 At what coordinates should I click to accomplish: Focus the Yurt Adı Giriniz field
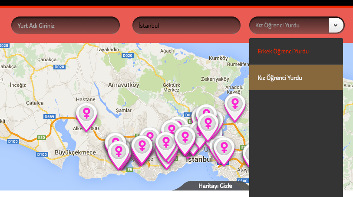66,25
